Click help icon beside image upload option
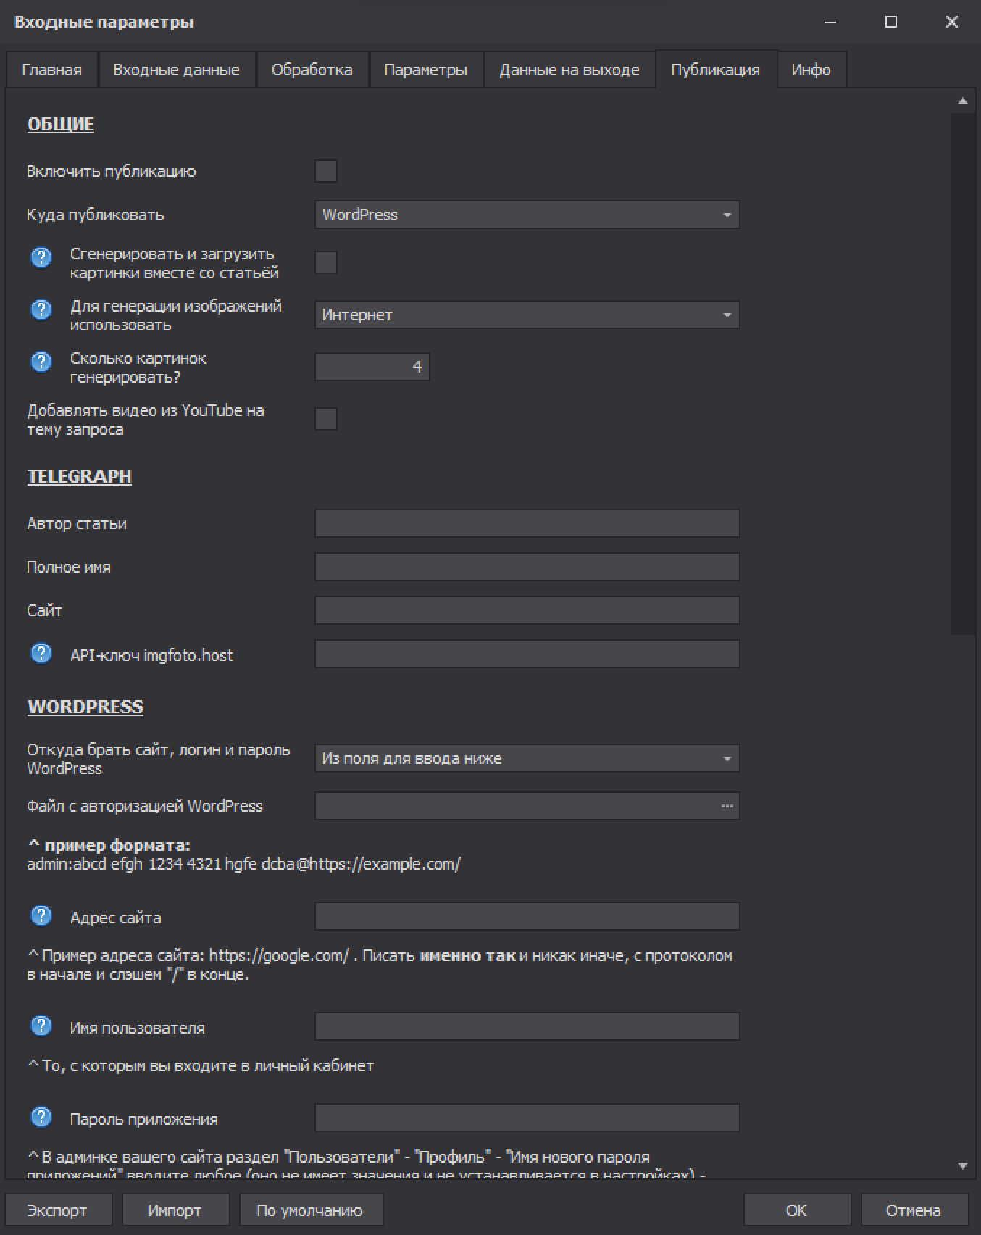This screenshot has height=1235, width=981. point(41,257)
